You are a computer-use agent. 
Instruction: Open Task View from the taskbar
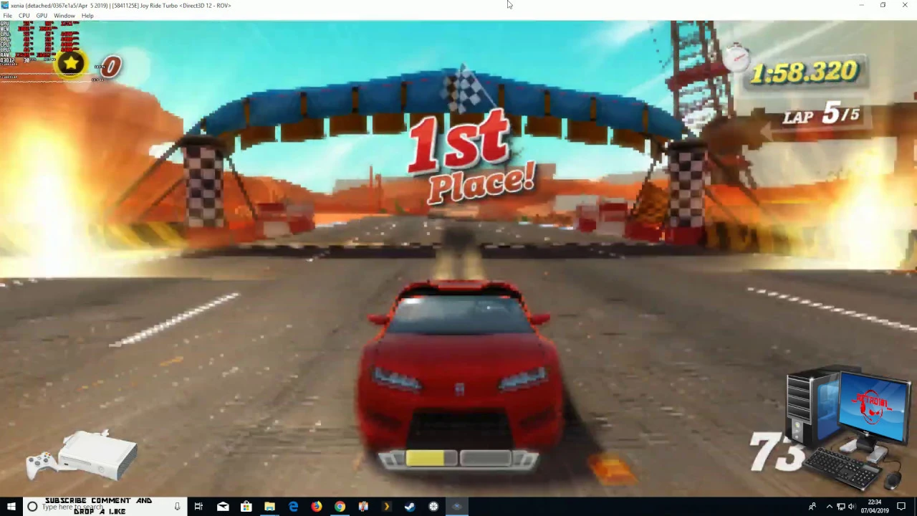[198, 507]
